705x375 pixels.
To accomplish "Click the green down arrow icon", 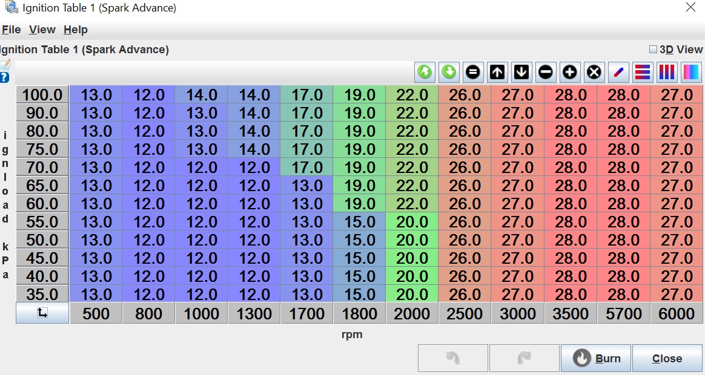I will tap(449, 73).
